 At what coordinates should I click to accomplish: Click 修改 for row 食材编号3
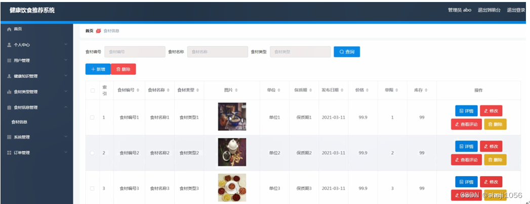tap(491, 182)
